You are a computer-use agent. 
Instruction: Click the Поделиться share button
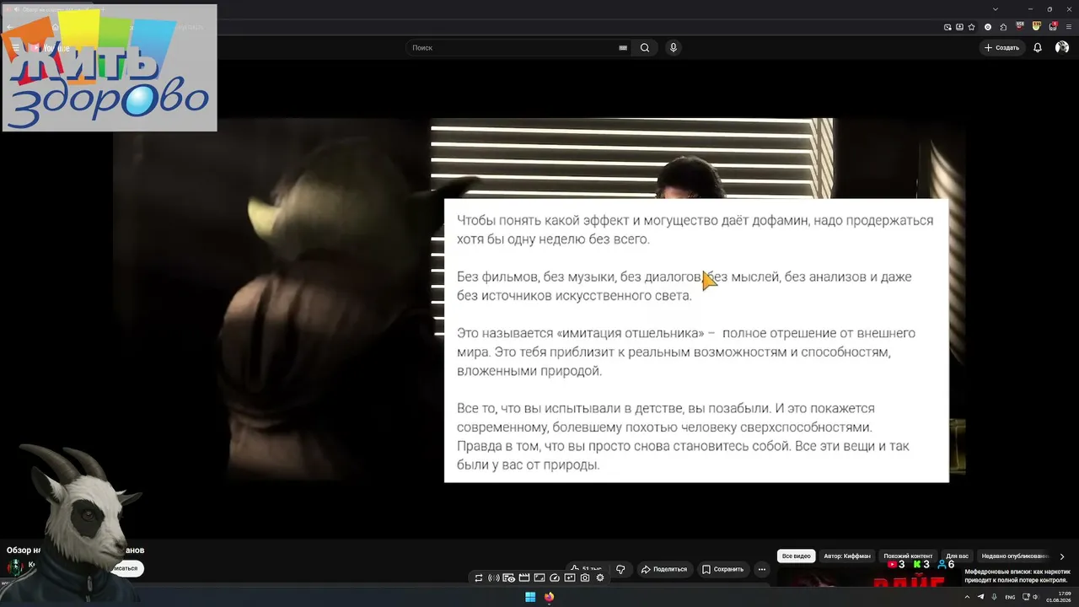pyautogui.click(x=664, y=569)
